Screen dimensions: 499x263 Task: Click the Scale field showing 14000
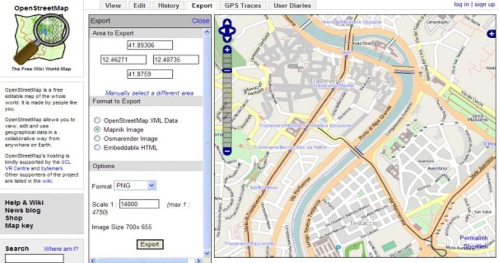click(139, 204)
